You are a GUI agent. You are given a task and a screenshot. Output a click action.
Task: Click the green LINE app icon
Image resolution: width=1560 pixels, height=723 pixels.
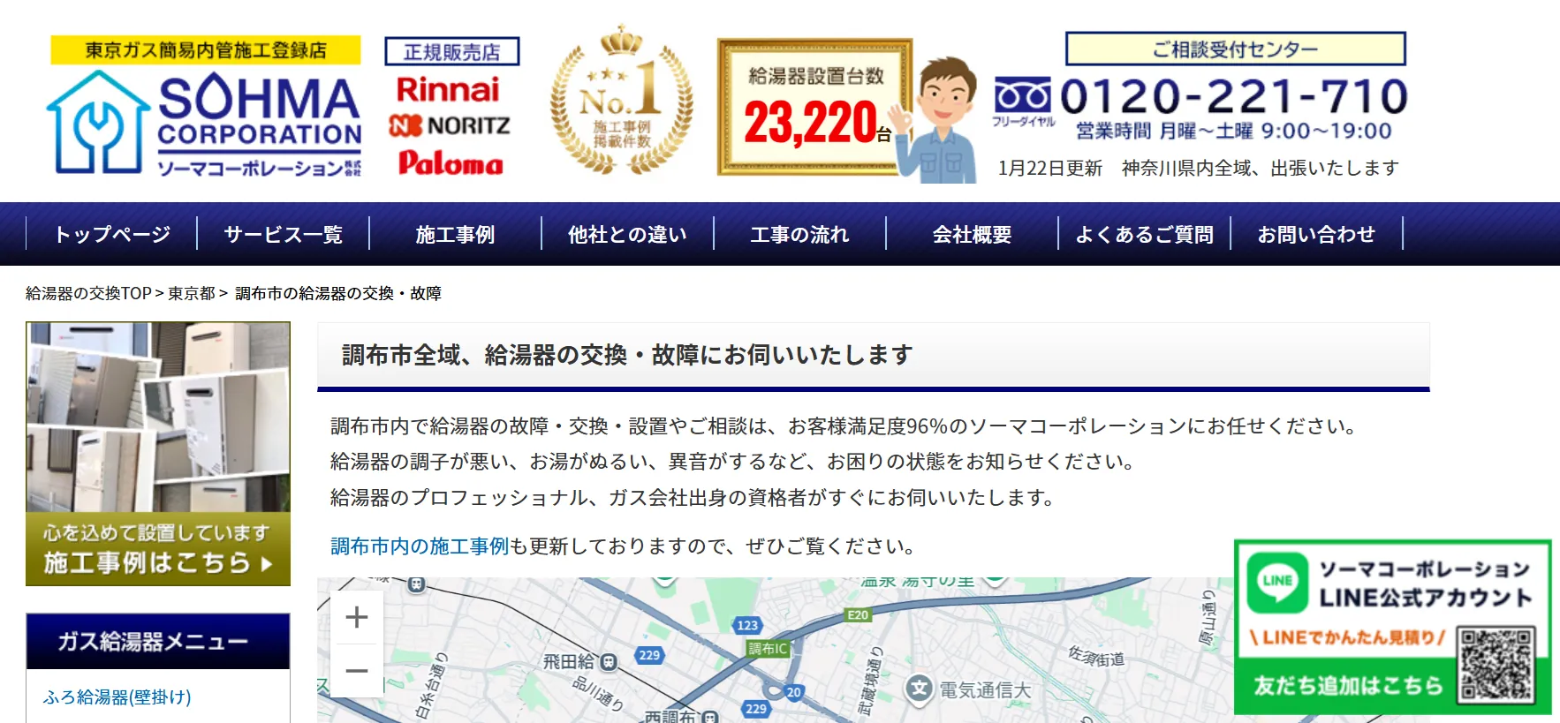(x=1277, y=583)
